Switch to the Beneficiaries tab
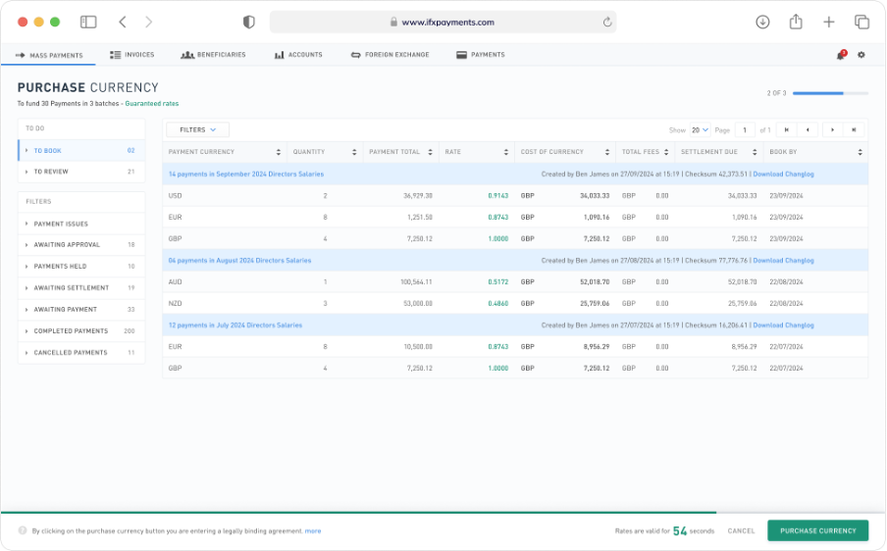This screenshot has height=551, width=887. [213, 55]
